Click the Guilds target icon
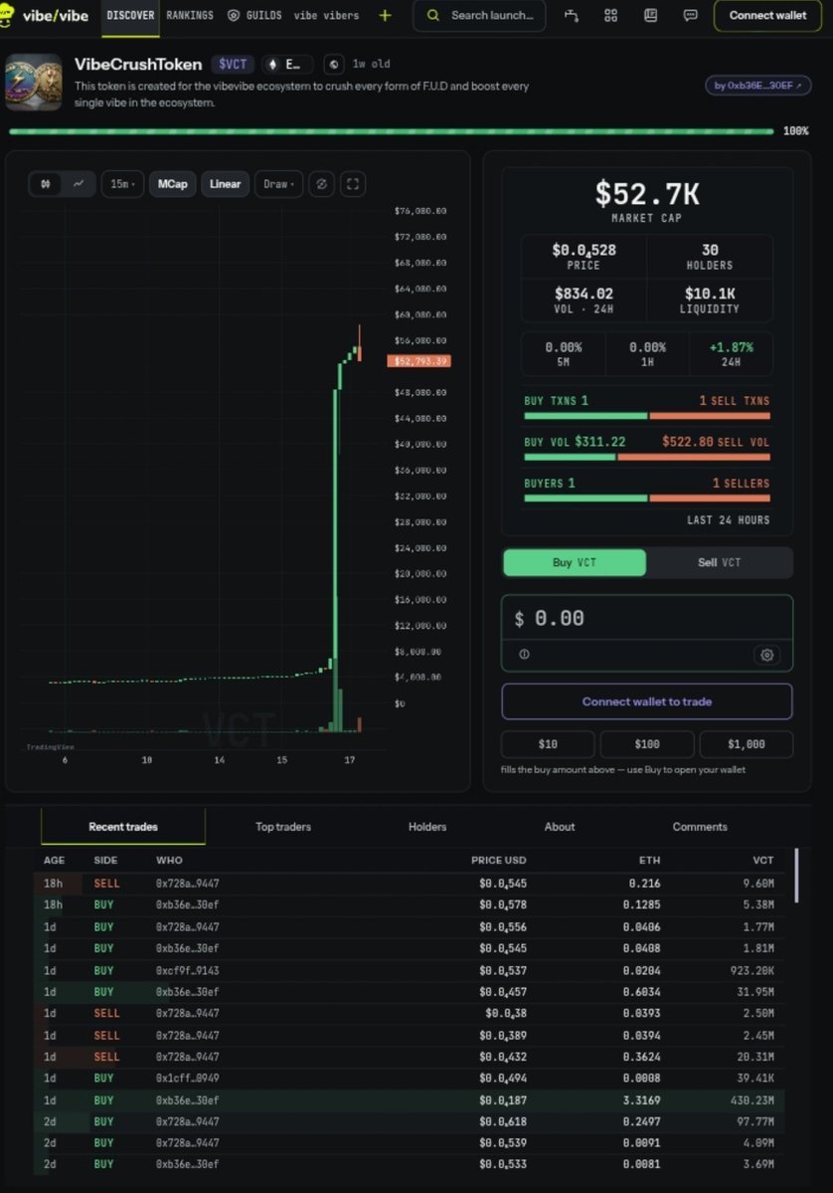This screenshot has width=833, height=1193. (234, 15)
